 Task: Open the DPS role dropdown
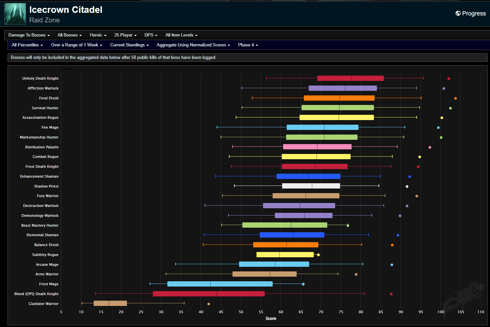(151, 35)
